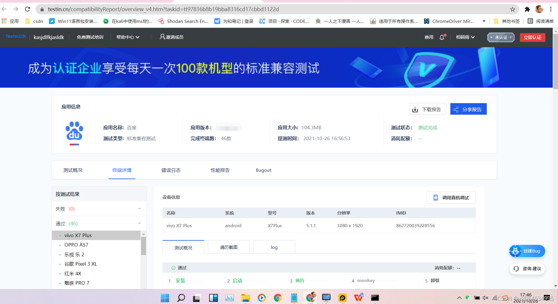Switch to 测试概况 main tab
The width and height of the screenshot is (558, 304).
coord(73,170)
